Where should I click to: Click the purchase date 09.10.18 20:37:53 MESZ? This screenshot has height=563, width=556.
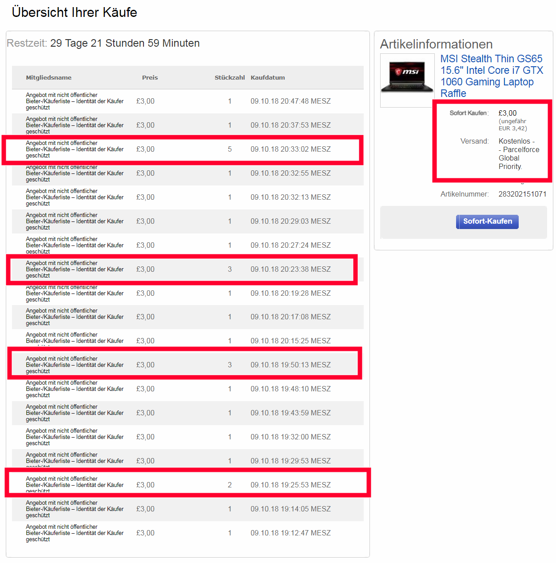pyautogui.click(x=290, y=125)
